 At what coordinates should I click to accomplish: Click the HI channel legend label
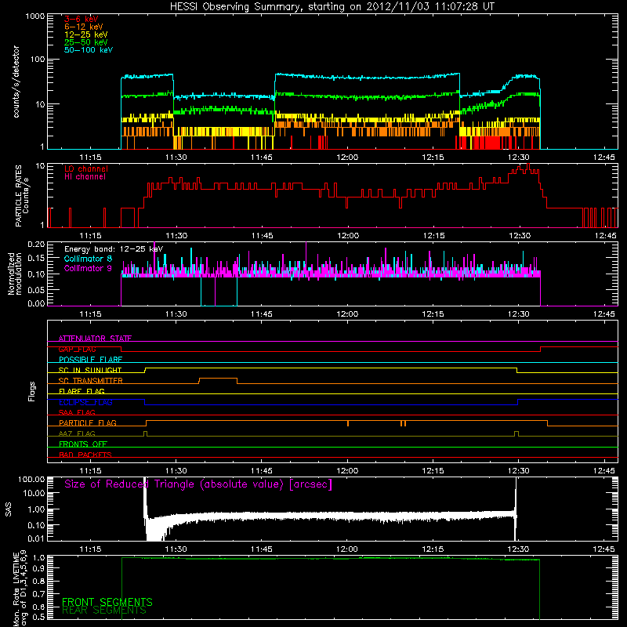(x=85, y=176)
